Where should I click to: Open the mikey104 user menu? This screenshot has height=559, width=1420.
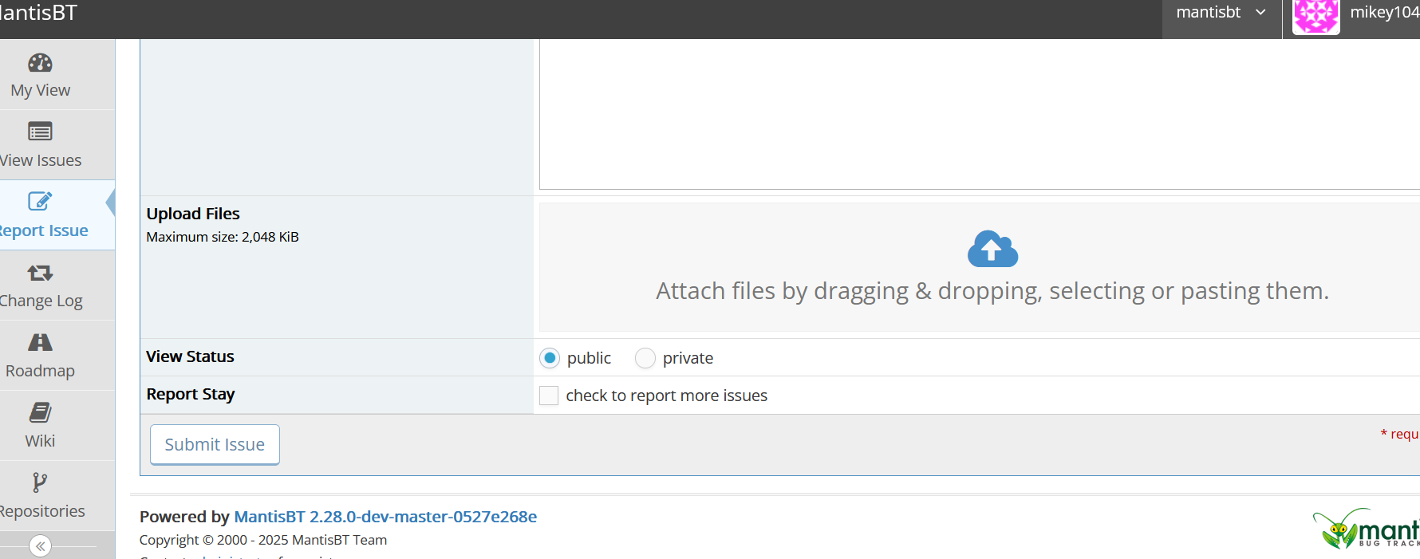tap(1383, 13)
